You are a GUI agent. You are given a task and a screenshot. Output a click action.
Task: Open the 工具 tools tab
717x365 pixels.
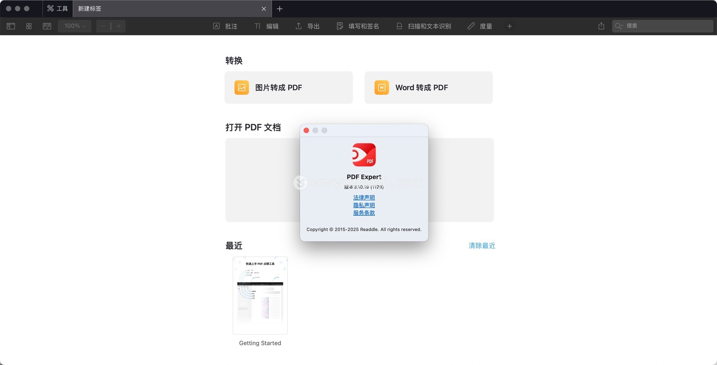[x=58, y=9]
